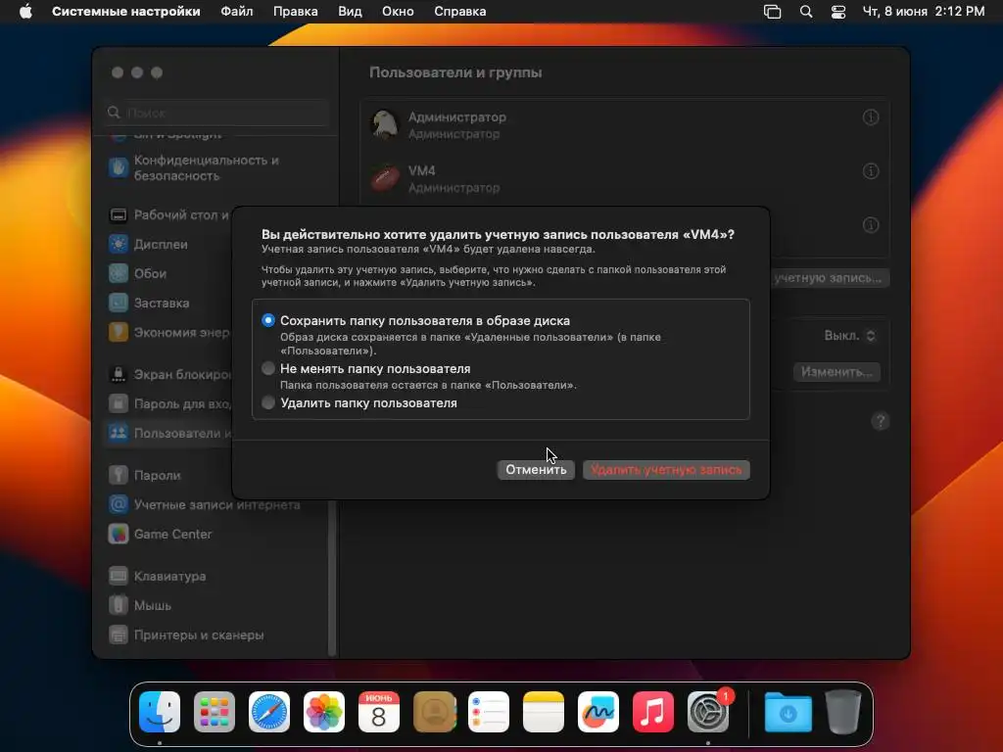Open Music from the Dock

tap(653, 712)
